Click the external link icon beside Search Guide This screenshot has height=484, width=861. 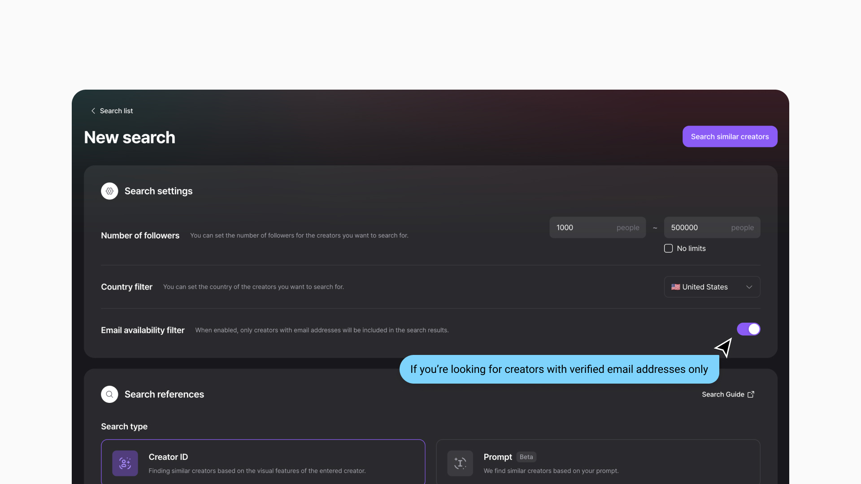(751, 394)
